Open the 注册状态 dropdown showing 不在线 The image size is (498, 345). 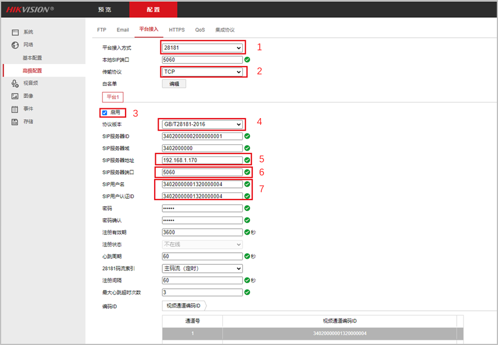[202, 244]
